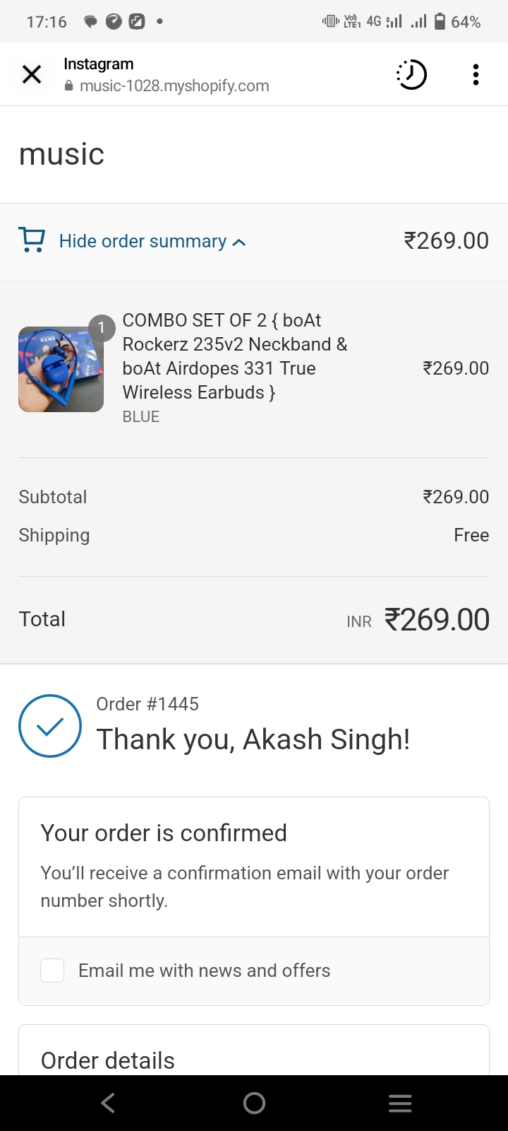Collapse order summary using the chevron arrow

(x=239, y=242)
